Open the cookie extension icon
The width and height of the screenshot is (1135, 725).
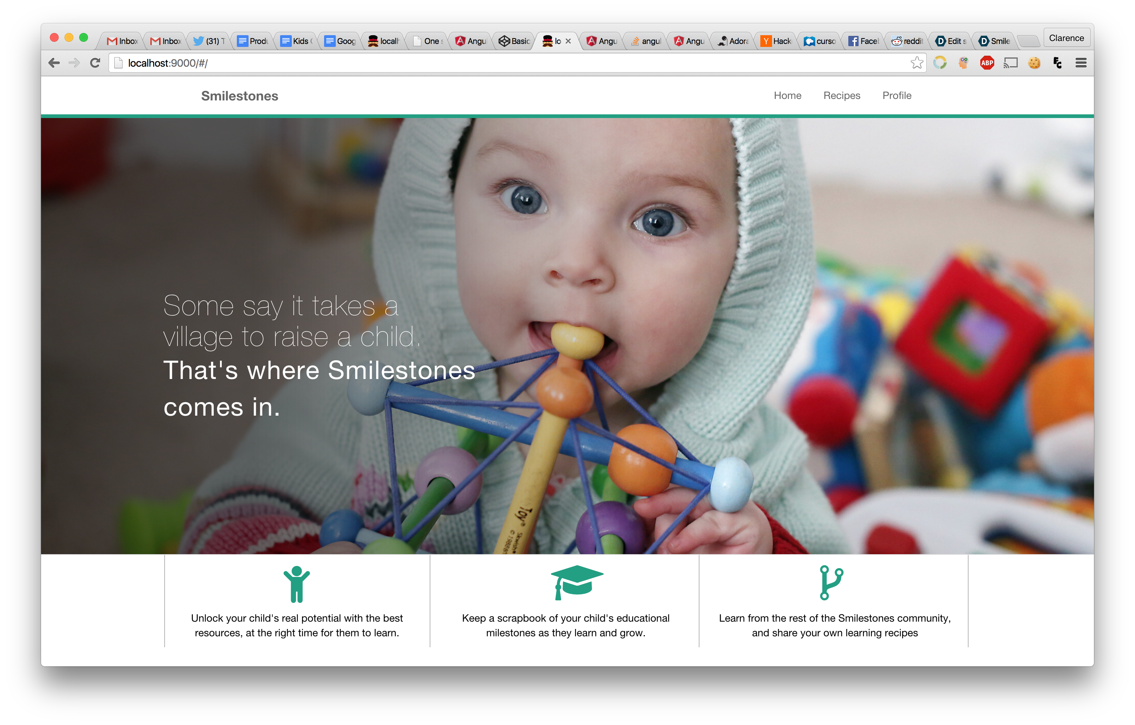pyautogui.click(x=1034, y=63)
